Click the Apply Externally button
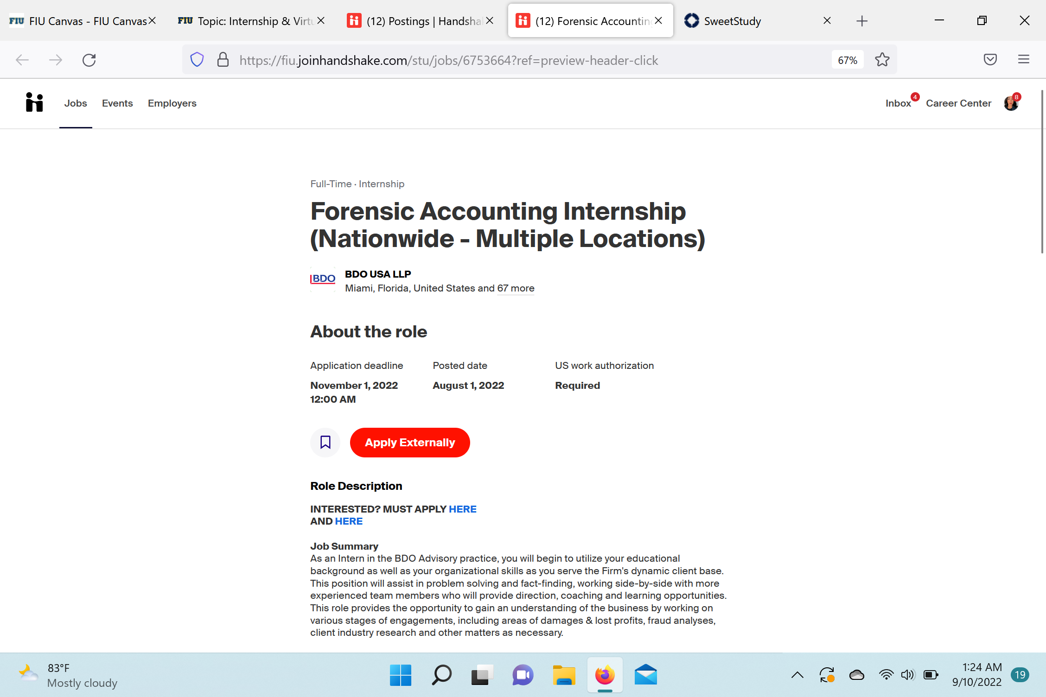The width and height of the screenshot is (1046, 697). pos(410,443)
